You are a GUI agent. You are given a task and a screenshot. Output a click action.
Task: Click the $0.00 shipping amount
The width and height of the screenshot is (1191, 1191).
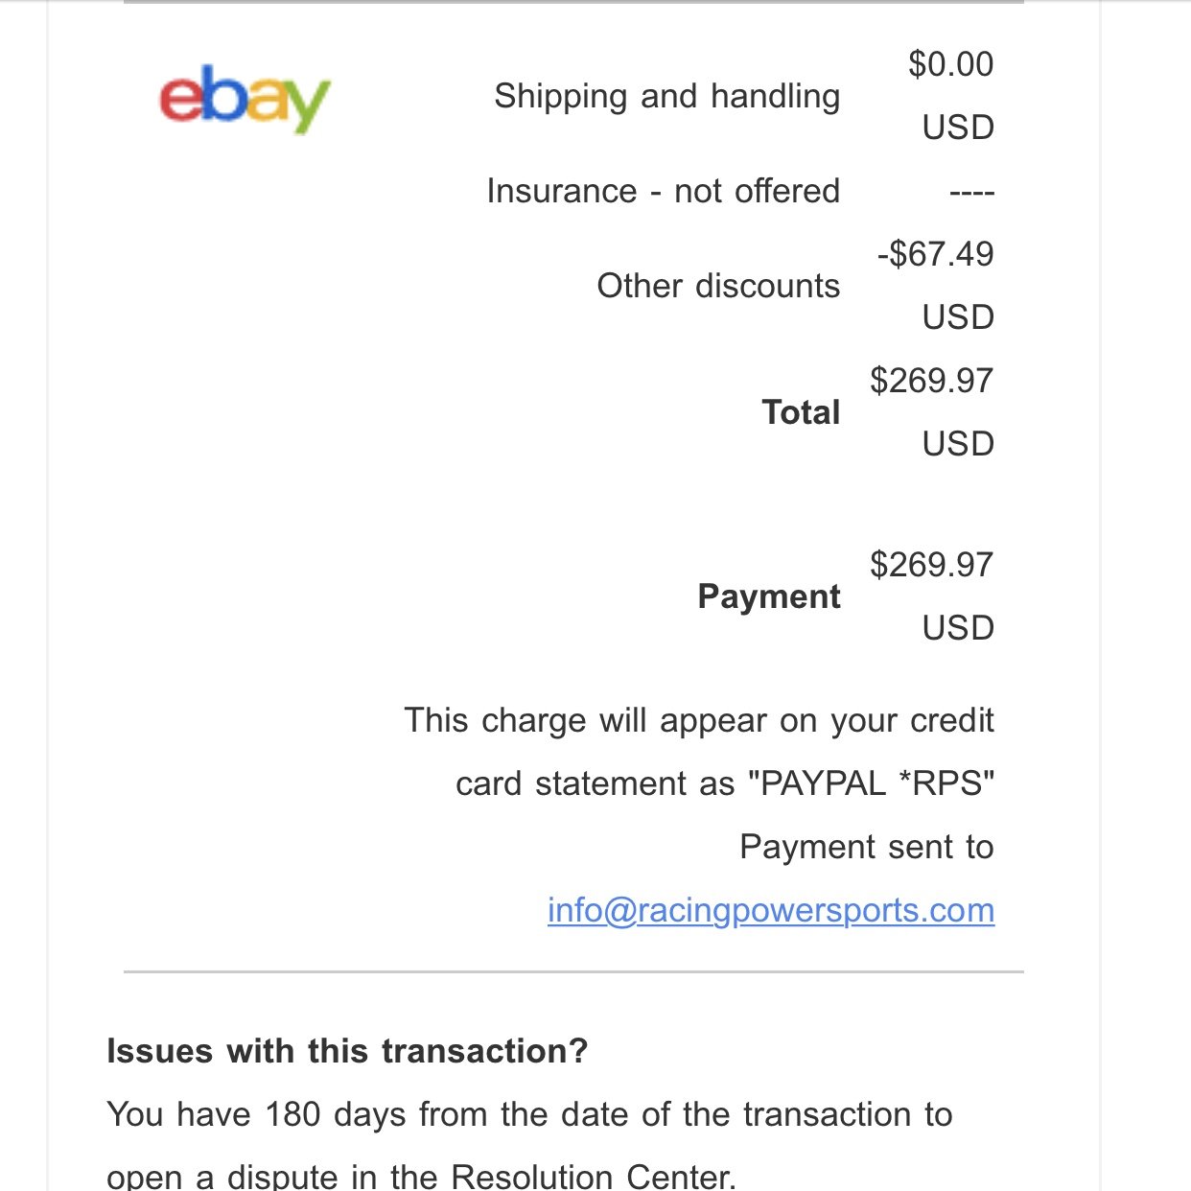pos(951,64)
